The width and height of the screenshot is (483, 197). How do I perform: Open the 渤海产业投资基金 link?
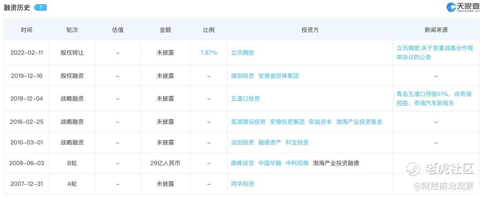coord(359,122)
